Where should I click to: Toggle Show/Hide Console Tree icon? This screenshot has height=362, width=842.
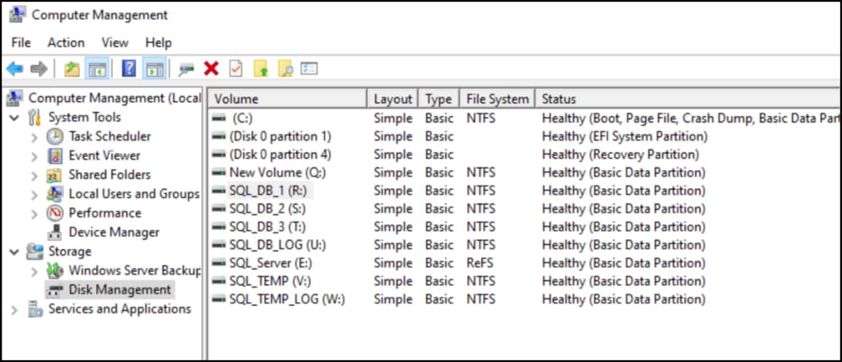[97, 68]
